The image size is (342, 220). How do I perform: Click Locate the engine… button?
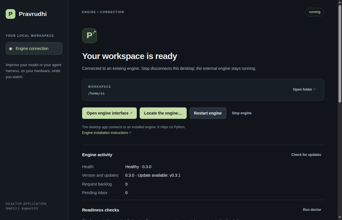[163, 113]
